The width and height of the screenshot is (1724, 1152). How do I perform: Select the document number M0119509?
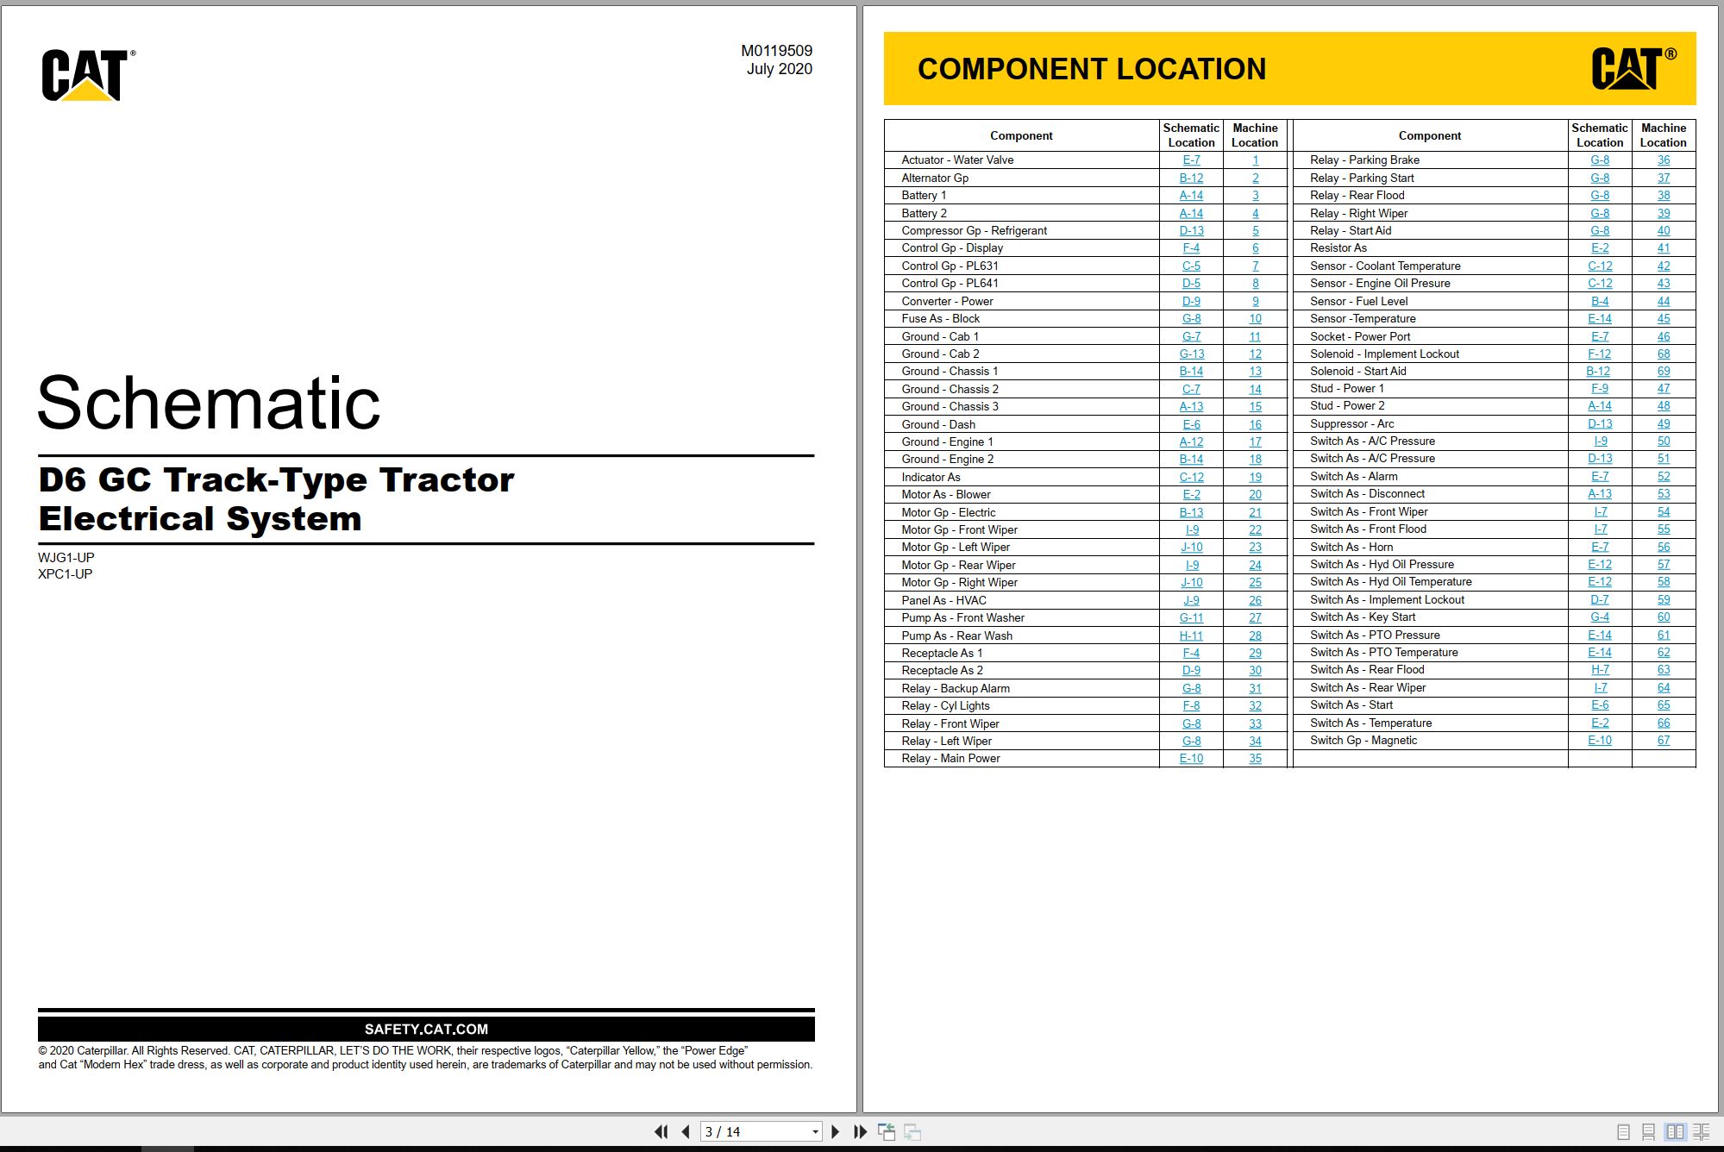pos(776,51)
